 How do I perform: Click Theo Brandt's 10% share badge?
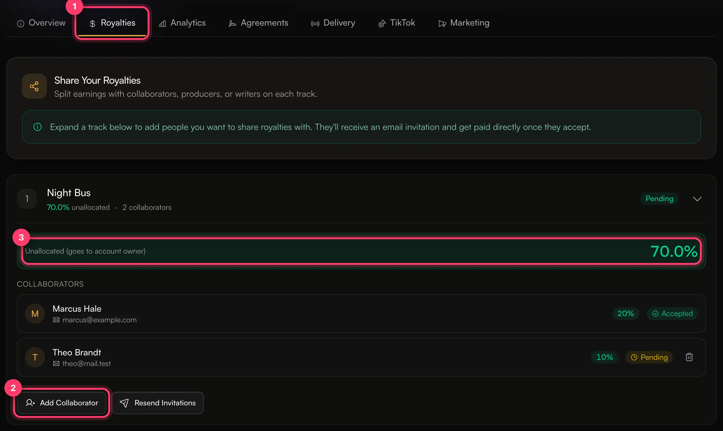(x=604, y=357)
